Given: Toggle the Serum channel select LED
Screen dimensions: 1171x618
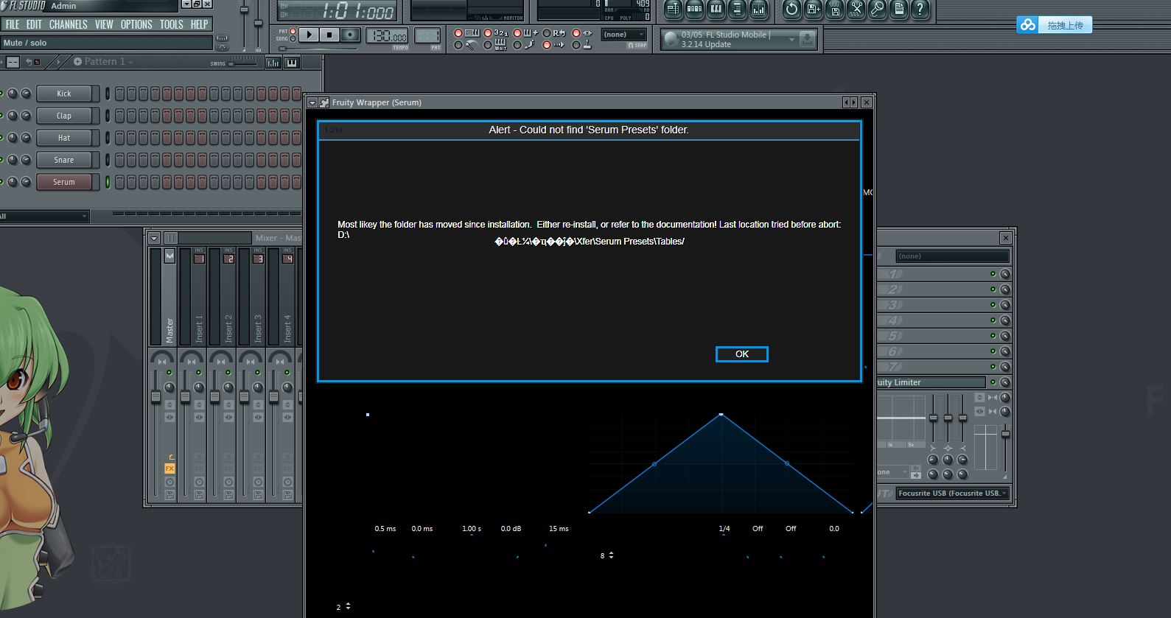Looking at the screenshot, I should (x=108, y=182).
